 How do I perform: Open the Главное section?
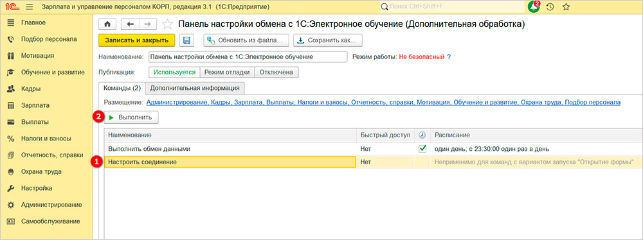point(33,22)
